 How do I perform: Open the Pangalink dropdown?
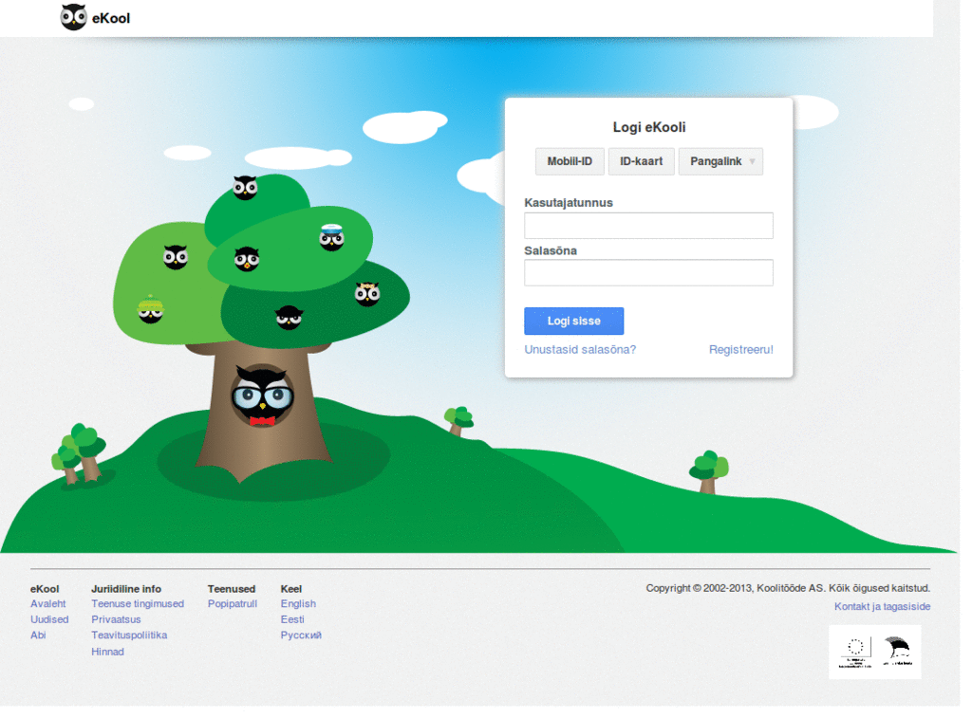[x=721, y=161]
